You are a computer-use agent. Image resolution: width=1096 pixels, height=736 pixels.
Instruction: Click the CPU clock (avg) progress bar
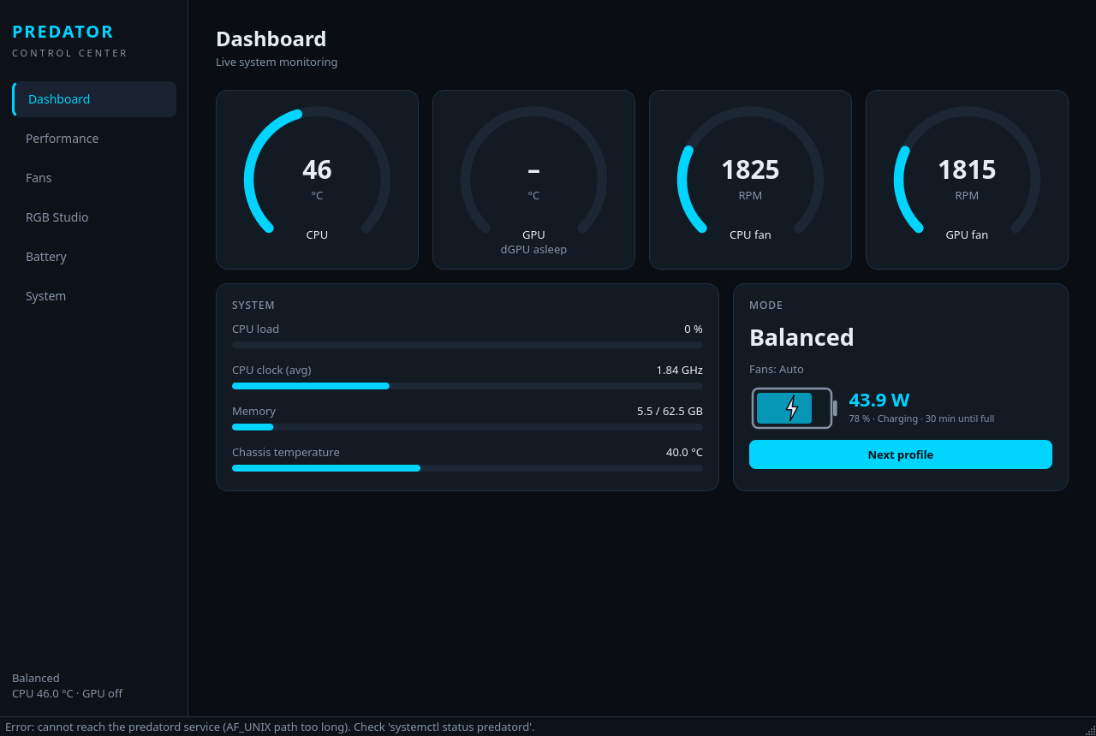tap(468, 386)
